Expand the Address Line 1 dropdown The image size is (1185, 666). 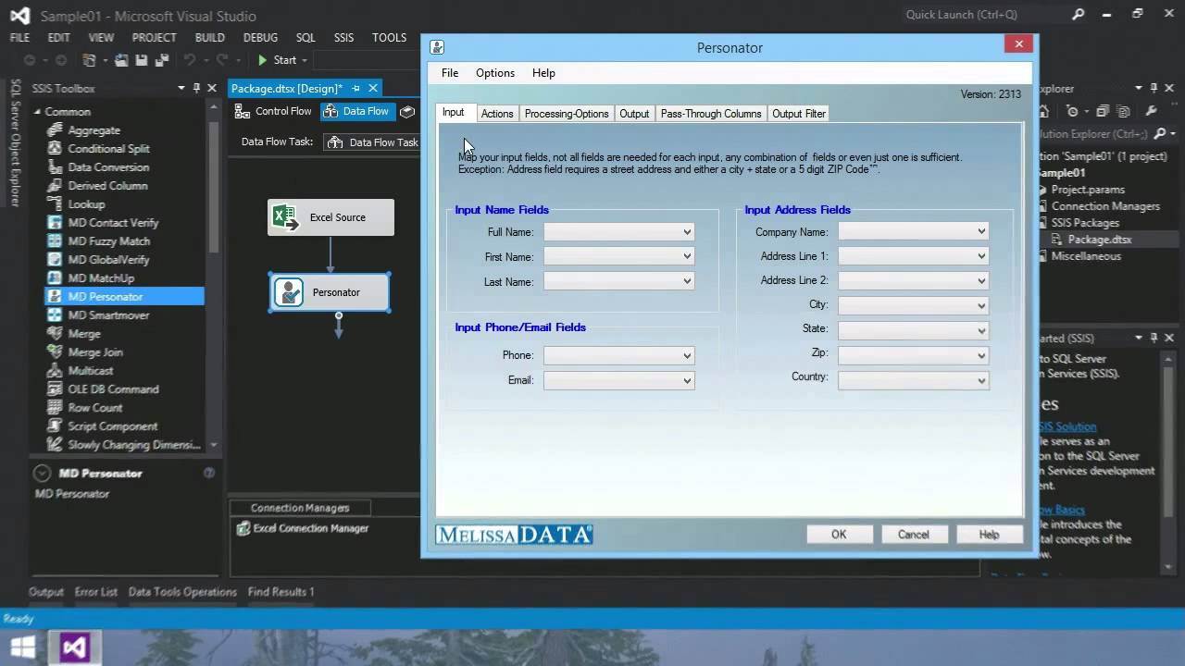pos(914,256)
